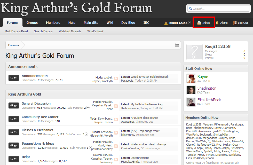
Task: Click the RSS feed icon for General Discussion
Action: pyautogui.click(x=116, y=106)
